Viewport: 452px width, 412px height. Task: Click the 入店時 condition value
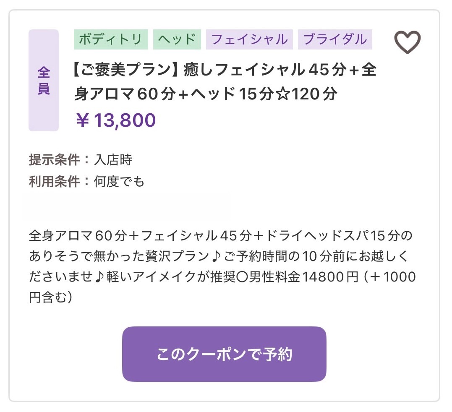coord(113,160)
